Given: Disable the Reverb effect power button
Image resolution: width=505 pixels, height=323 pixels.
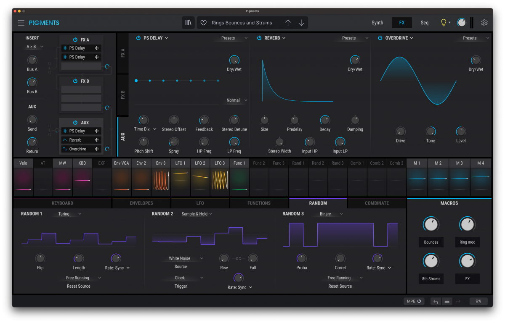Looking at the screenshot, I should coord(259,38).
